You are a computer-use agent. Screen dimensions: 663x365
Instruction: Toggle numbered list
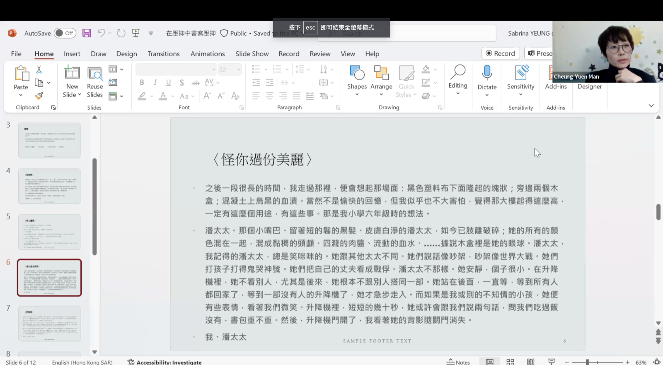(x=277, y=69)
